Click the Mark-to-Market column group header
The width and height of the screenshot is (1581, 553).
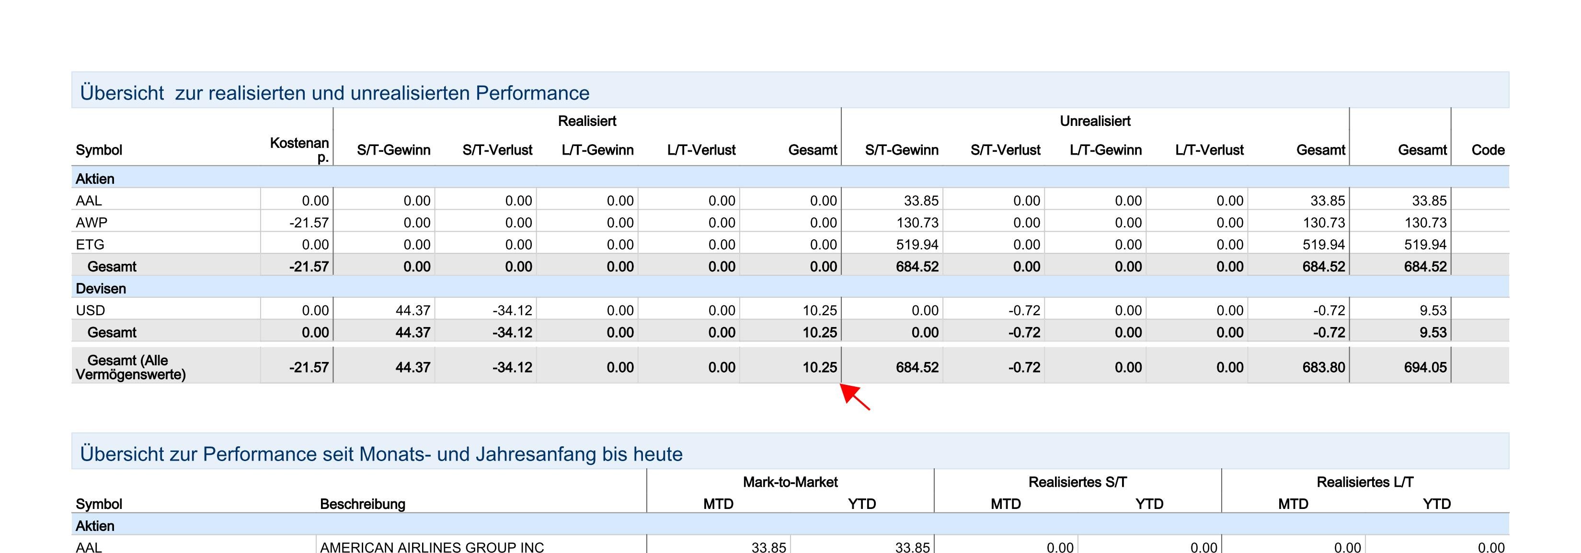click(790, 482)
